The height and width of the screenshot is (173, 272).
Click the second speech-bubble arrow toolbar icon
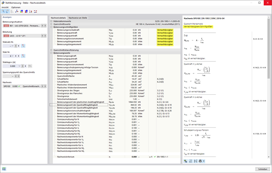7,11
